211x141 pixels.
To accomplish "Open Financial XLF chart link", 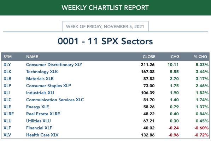I will (39, 128).
